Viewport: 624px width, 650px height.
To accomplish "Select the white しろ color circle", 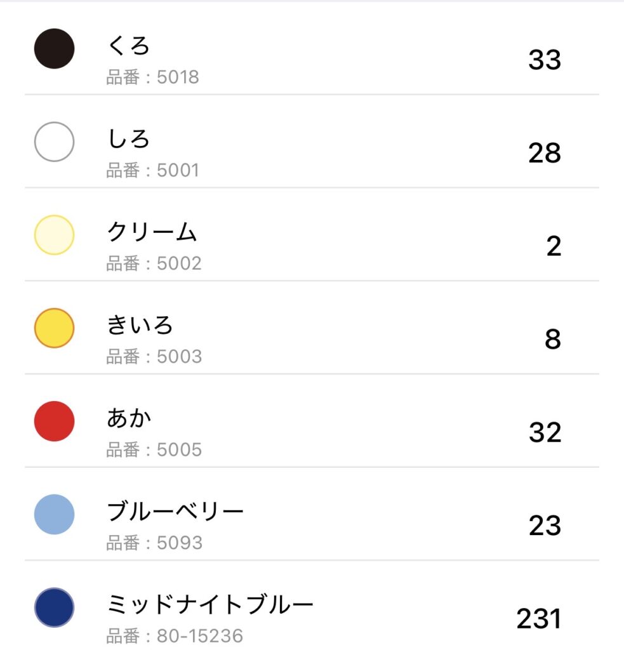I will pyautogui.click(x=54, y=142).
